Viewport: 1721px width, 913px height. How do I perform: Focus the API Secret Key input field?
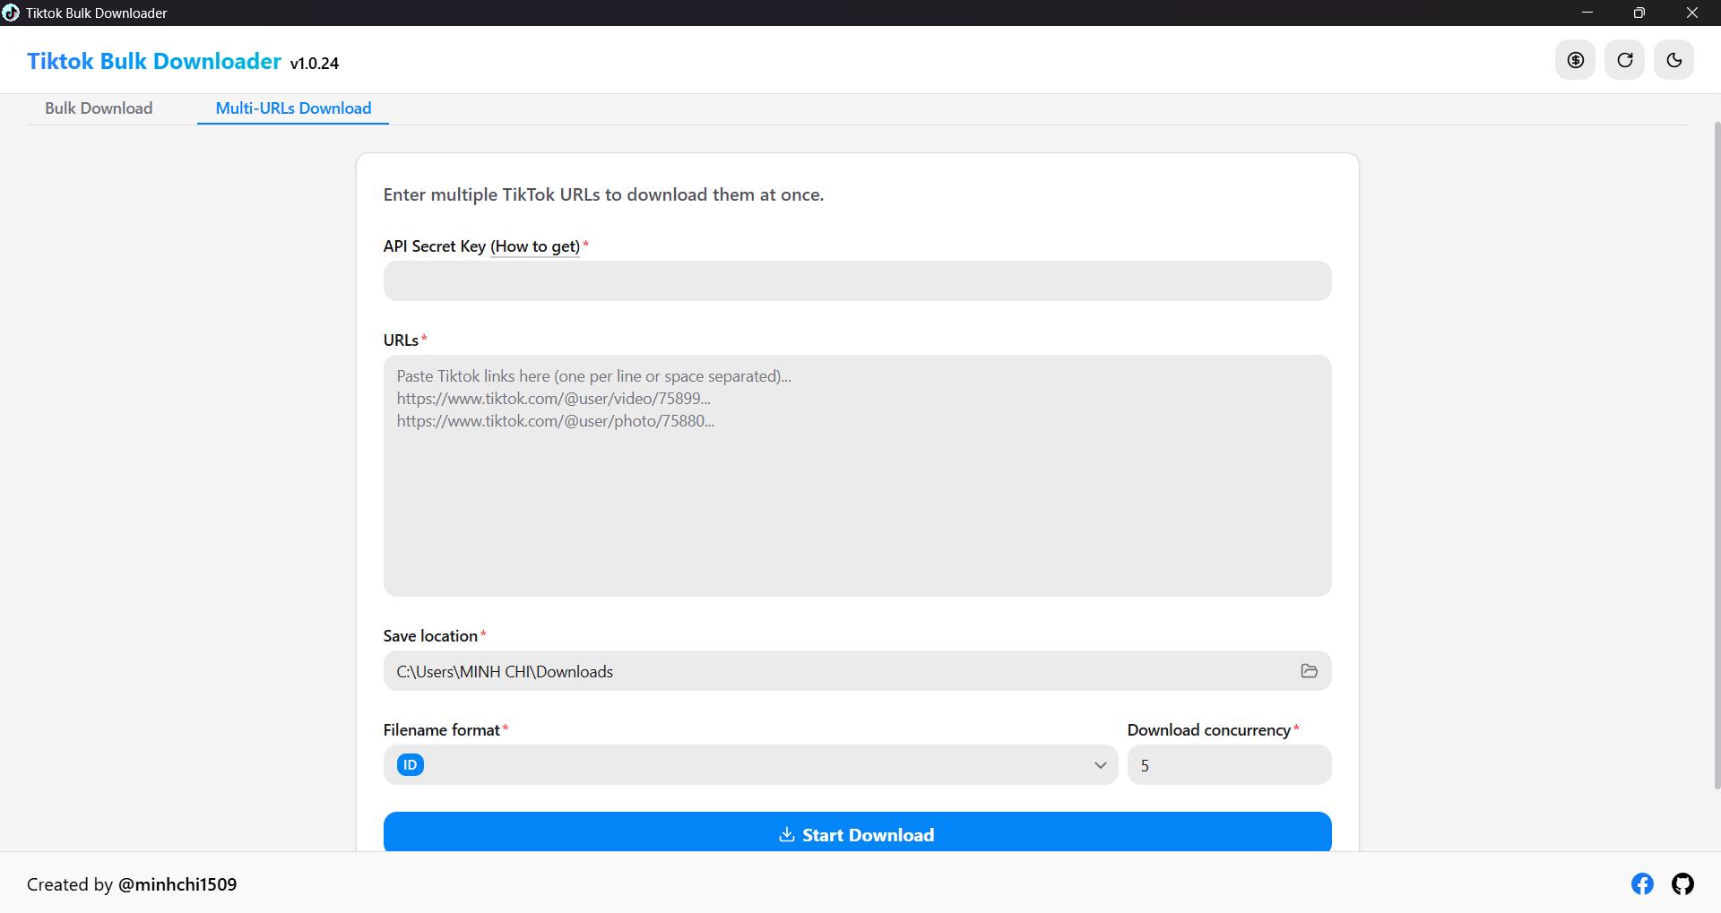(x=857, y=281)
